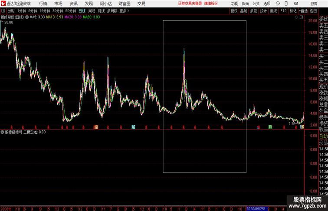
Task: Toggle the left panel icon beside 分时
Action: (3, 11)
